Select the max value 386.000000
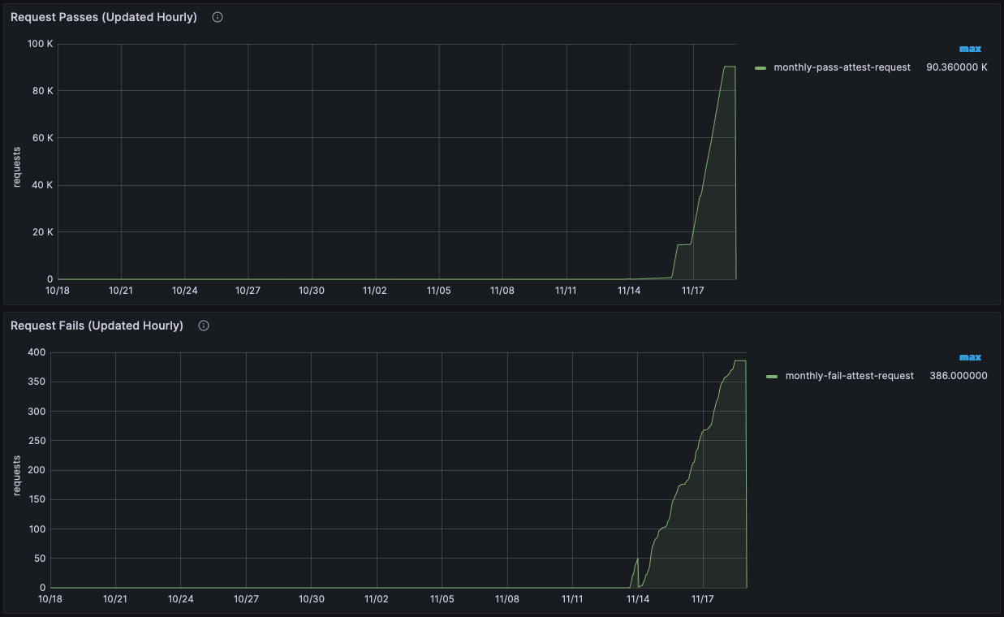 [x=957, y=376]
